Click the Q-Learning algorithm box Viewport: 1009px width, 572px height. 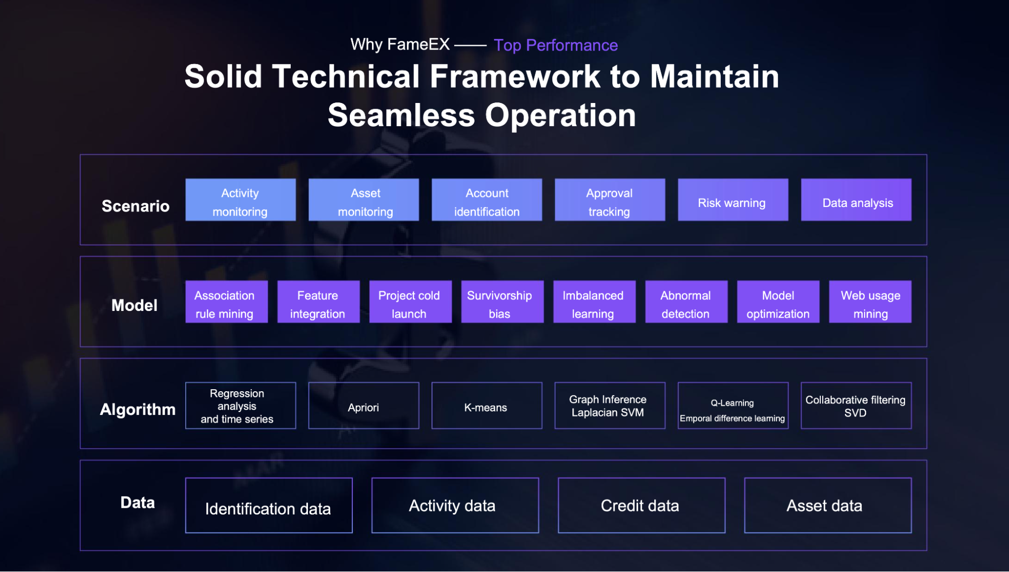(x=733, y=405)
